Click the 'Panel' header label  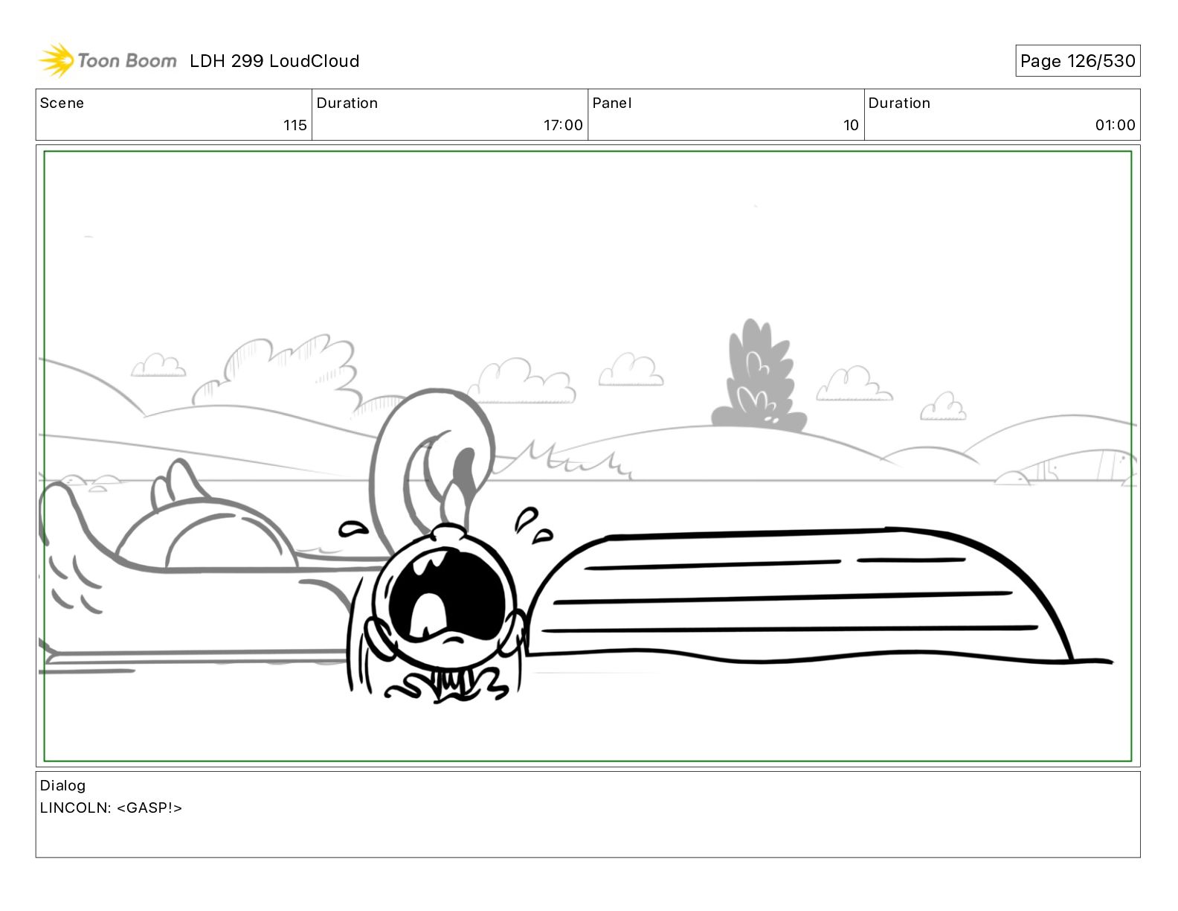[612, 103]
